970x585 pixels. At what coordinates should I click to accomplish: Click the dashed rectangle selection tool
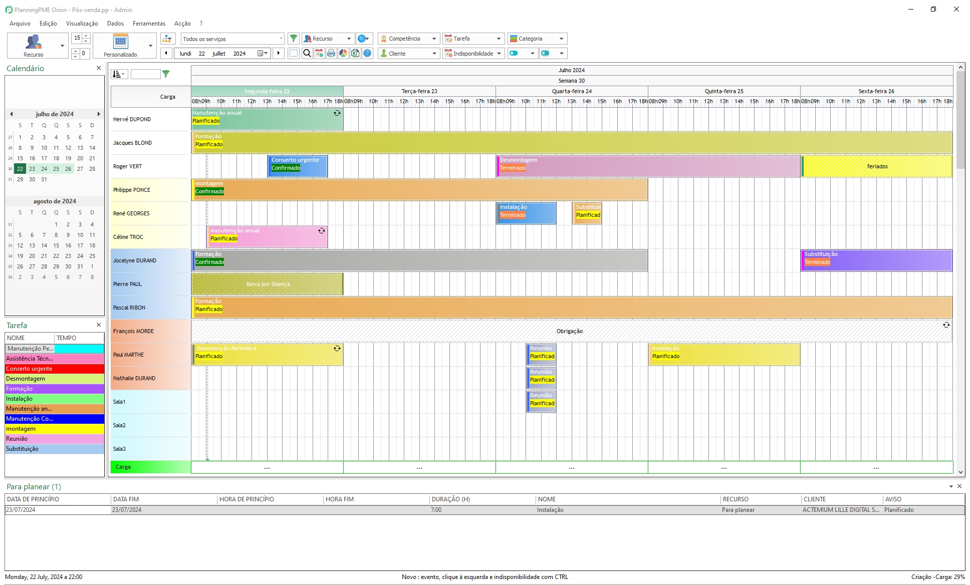(294, 53)
